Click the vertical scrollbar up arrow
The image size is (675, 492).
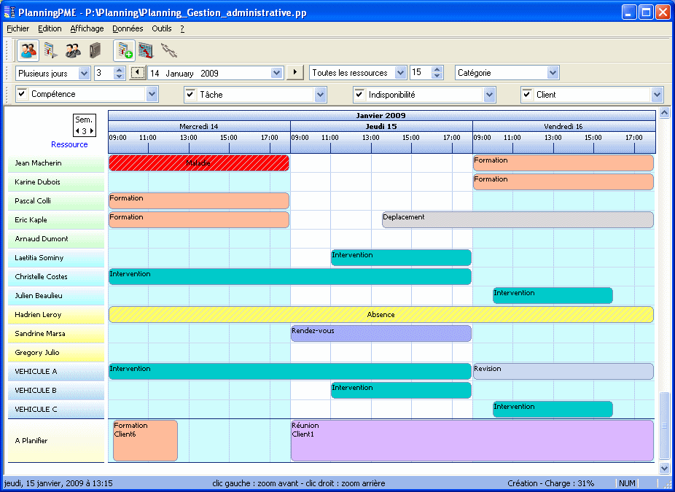[x=664, y=113]
